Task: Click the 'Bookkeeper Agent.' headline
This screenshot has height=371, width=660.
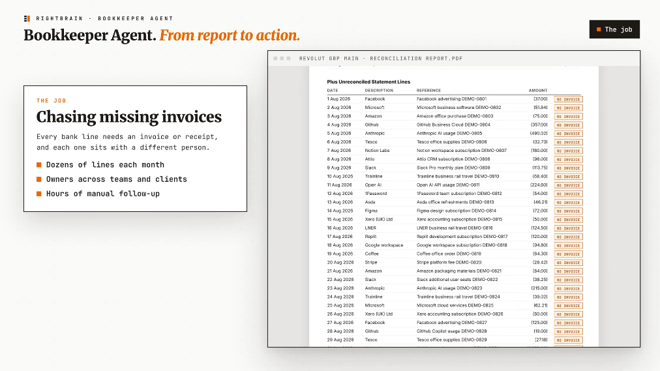Action: 90,35
